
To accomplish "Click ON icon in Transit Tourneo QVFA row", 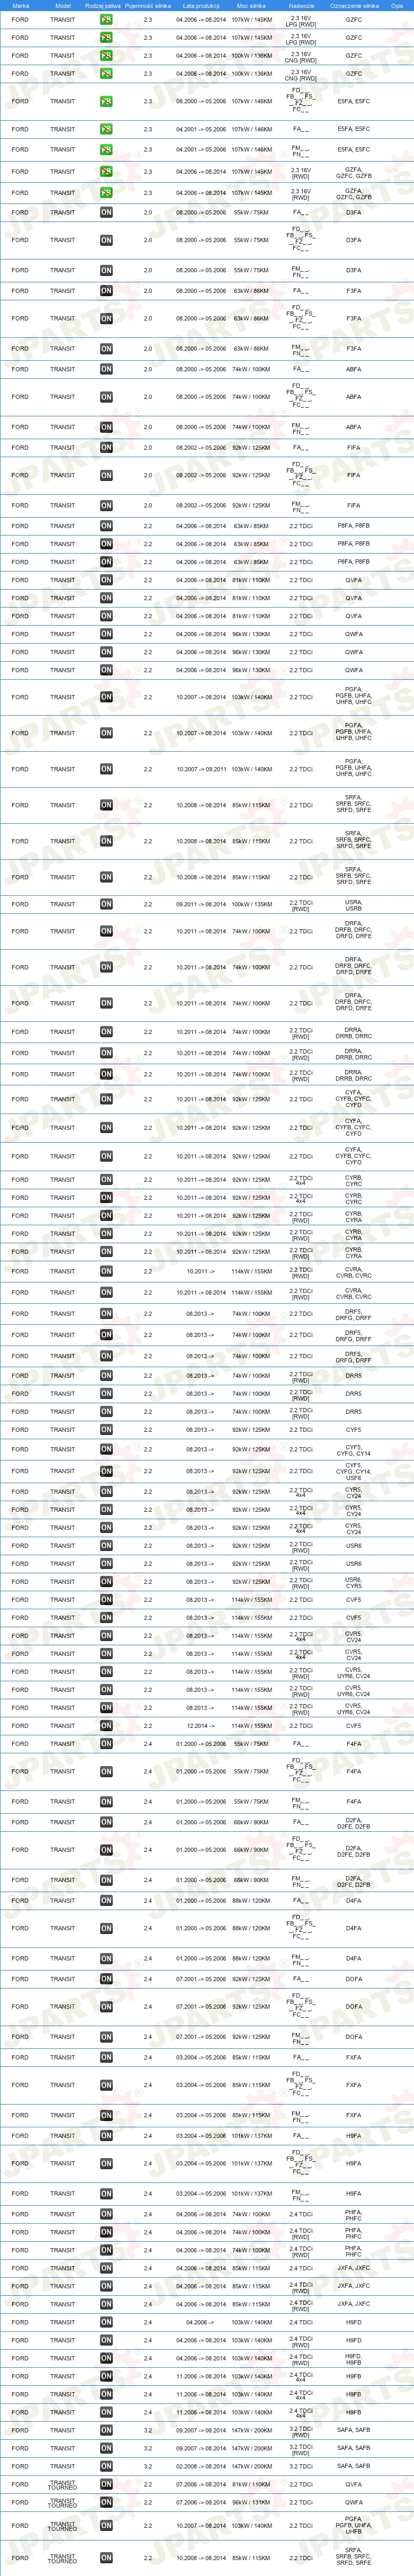I will (106, 2485).
